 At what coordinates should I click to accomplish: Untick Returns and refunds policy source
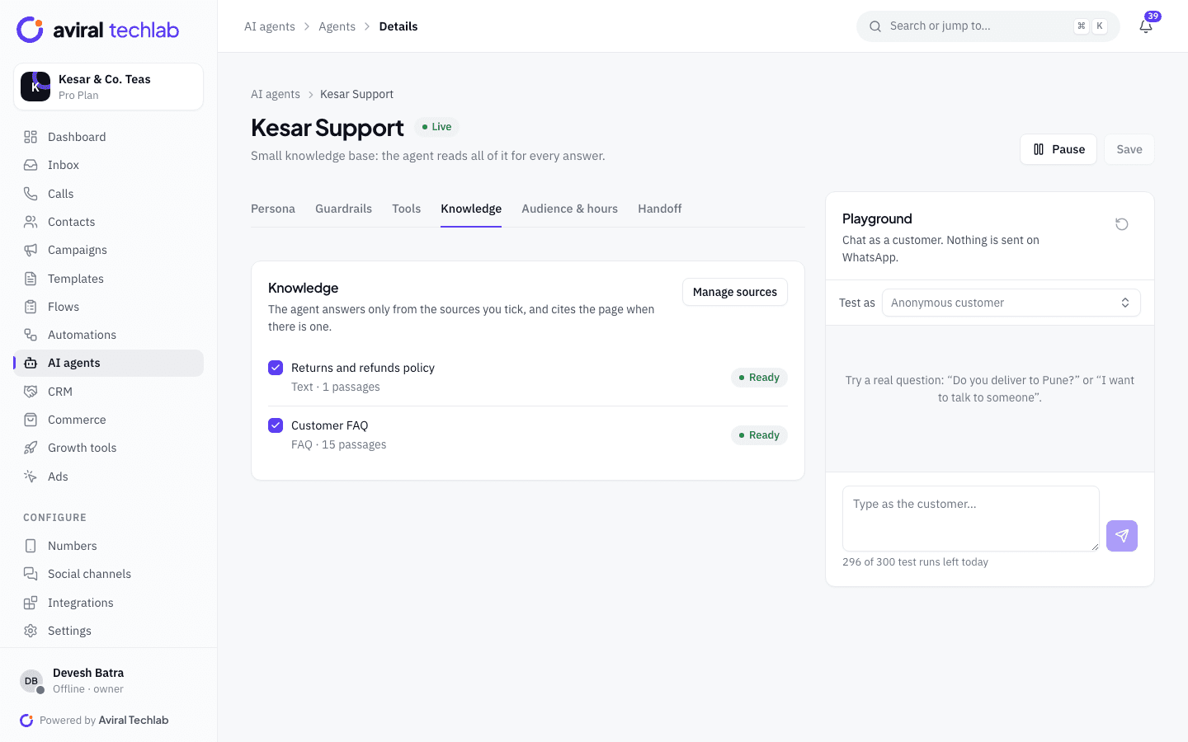point(276,368)
